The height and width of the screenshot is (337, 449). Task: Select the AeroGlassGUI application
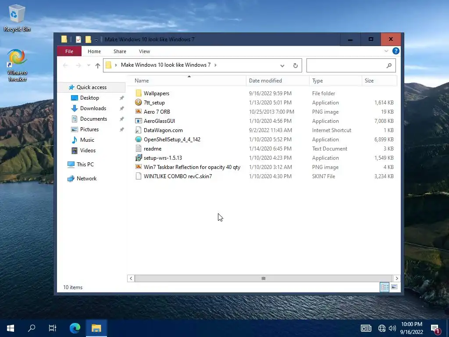point(159,121)
